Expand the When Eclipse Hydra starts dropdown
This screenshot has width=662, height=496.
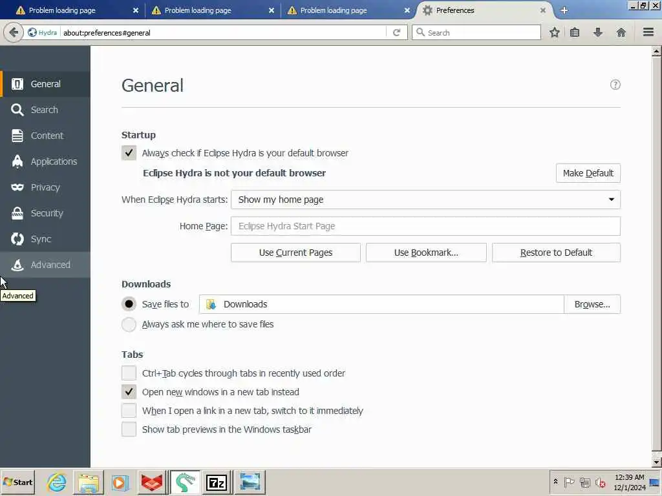(425, 200)
